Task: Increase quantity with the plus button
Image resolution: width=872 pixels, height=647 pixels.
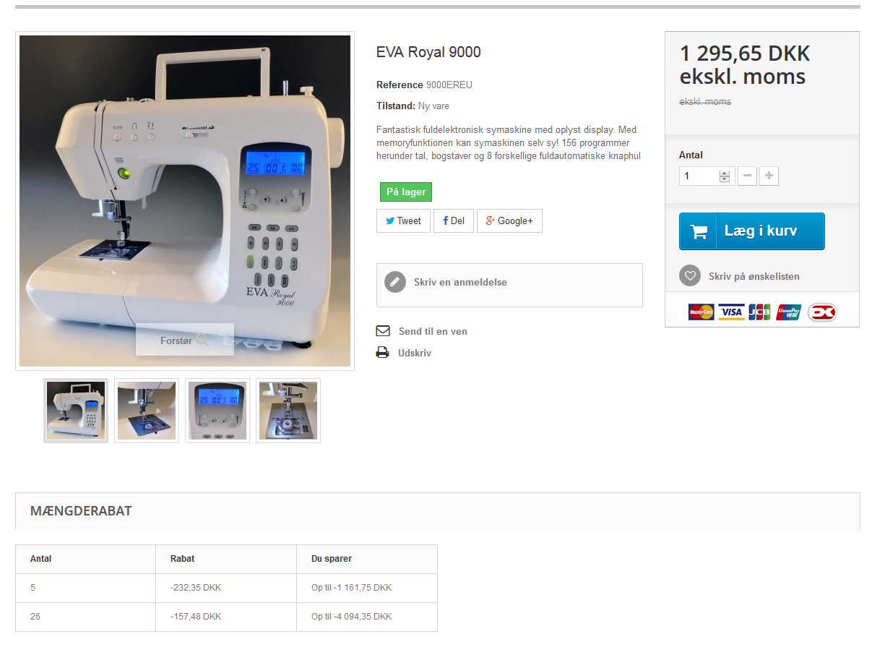Action: pos(769,176)
